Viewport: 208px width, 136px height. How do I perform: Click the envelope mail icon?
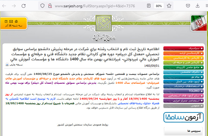[x=11, y=21]
